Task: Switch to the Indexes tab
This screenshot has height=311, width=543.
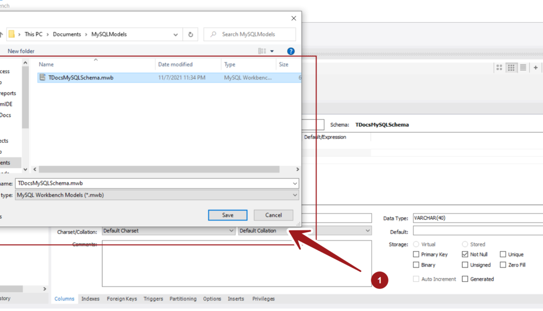Action: click(90, 299)
